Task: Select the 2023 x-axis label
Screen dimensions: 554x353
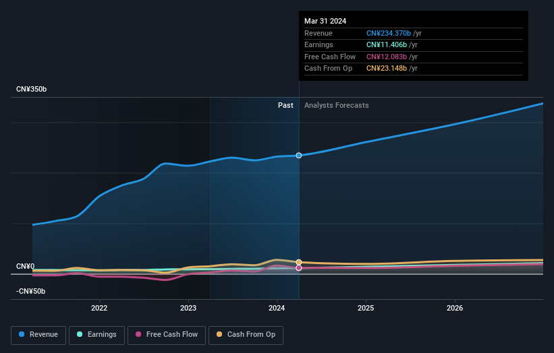Action: coord(188,308)
